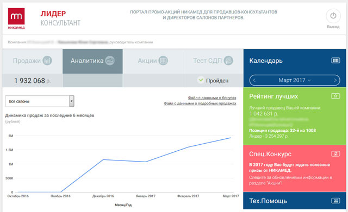The image size is (348, 212).
Task: Click the line peak at Декабрь 2016
Action: coord(103,159)
